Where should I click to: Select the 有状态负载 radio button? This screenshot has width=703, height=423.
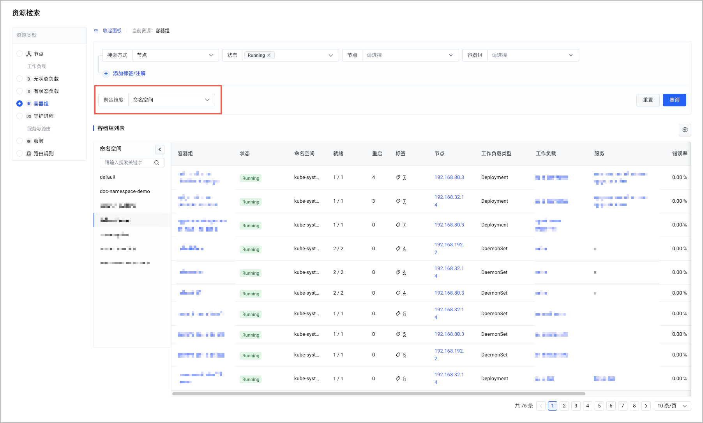[19, 91]
